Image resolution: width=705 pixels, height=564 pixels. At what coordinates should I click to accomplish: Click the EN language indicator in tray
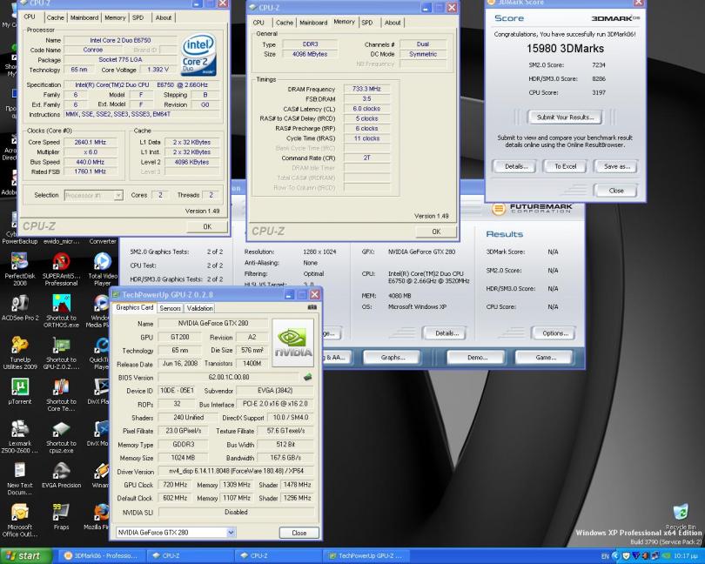pos(605,556)
